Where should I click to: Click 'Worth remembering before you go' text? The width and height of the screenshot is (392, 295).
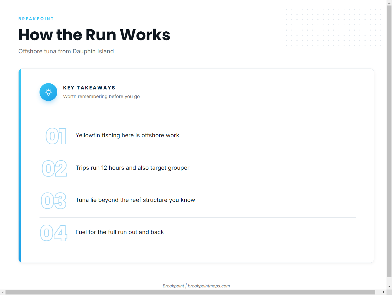click(x=101, y=97)
